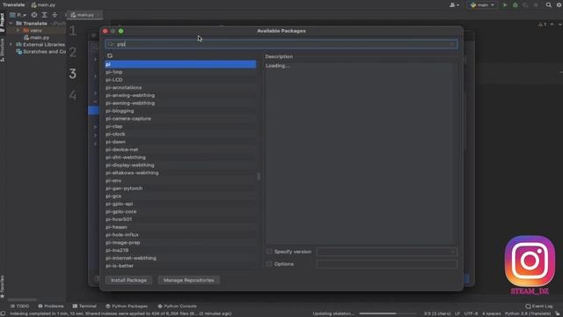This screenshot has height=317, width=563.
Task: Click the Debug bug icon in toolbar
Action: pos(515,5)
